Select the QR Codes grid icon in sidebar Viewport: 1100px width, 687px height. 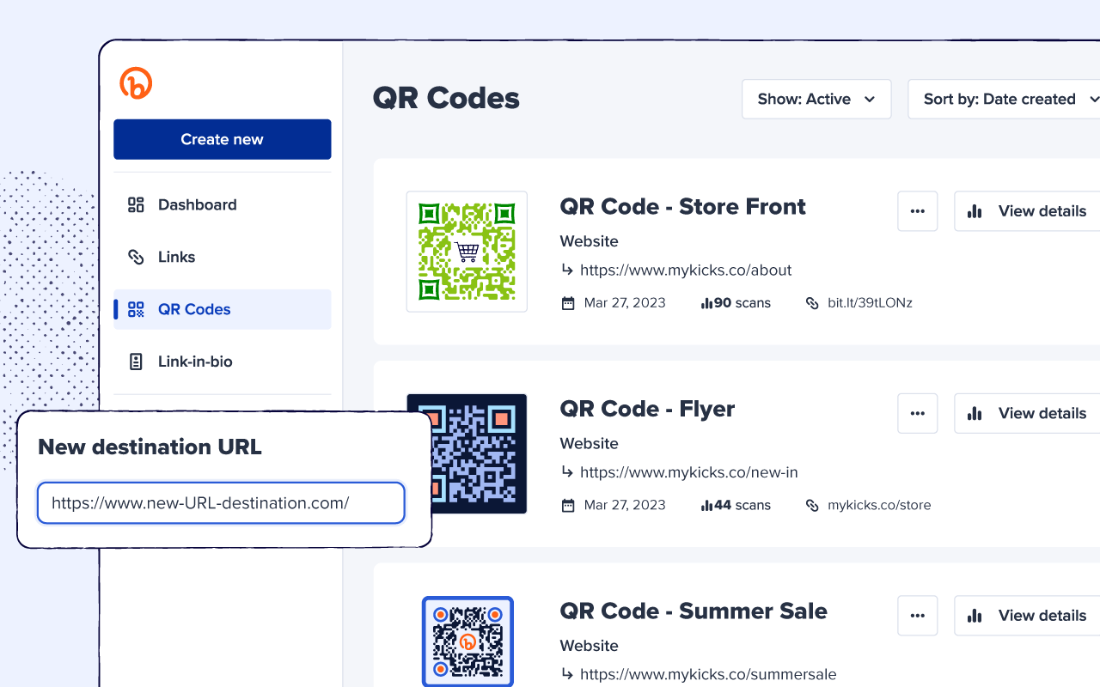click(x=136, y=309)
